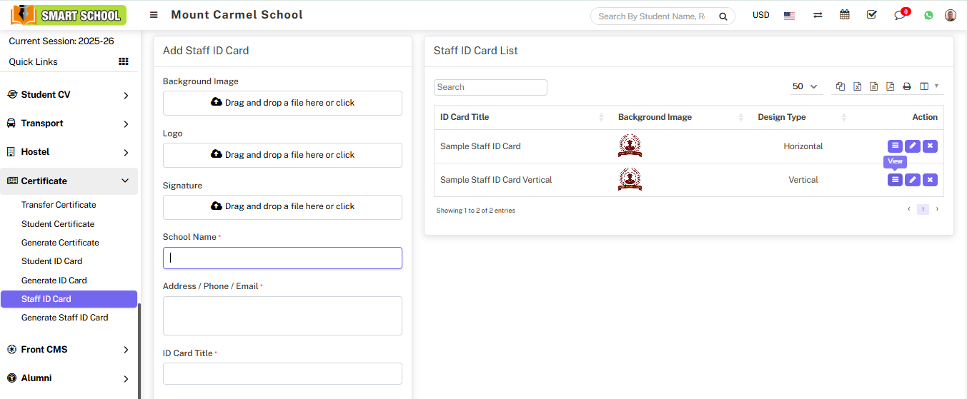Open the task checklist icon
The image size is (967, 399).
click(871, 15)
